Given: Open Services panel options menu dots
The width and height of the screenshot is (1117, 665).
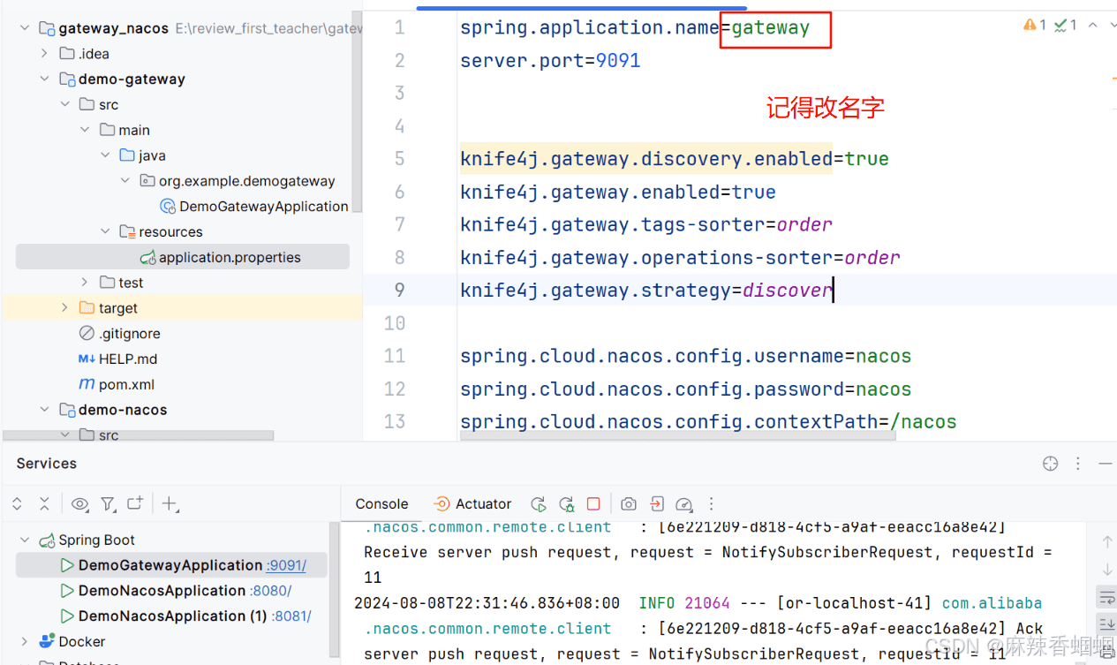Looking at the screenshot, I should coord(1078,464).
